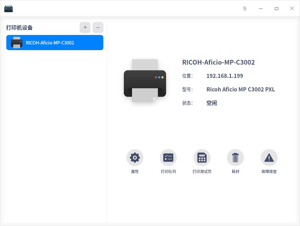Viewport: 300px width, 226px height.
Task: Click the 打印机设备 panel header
Action: pos(20,28)
